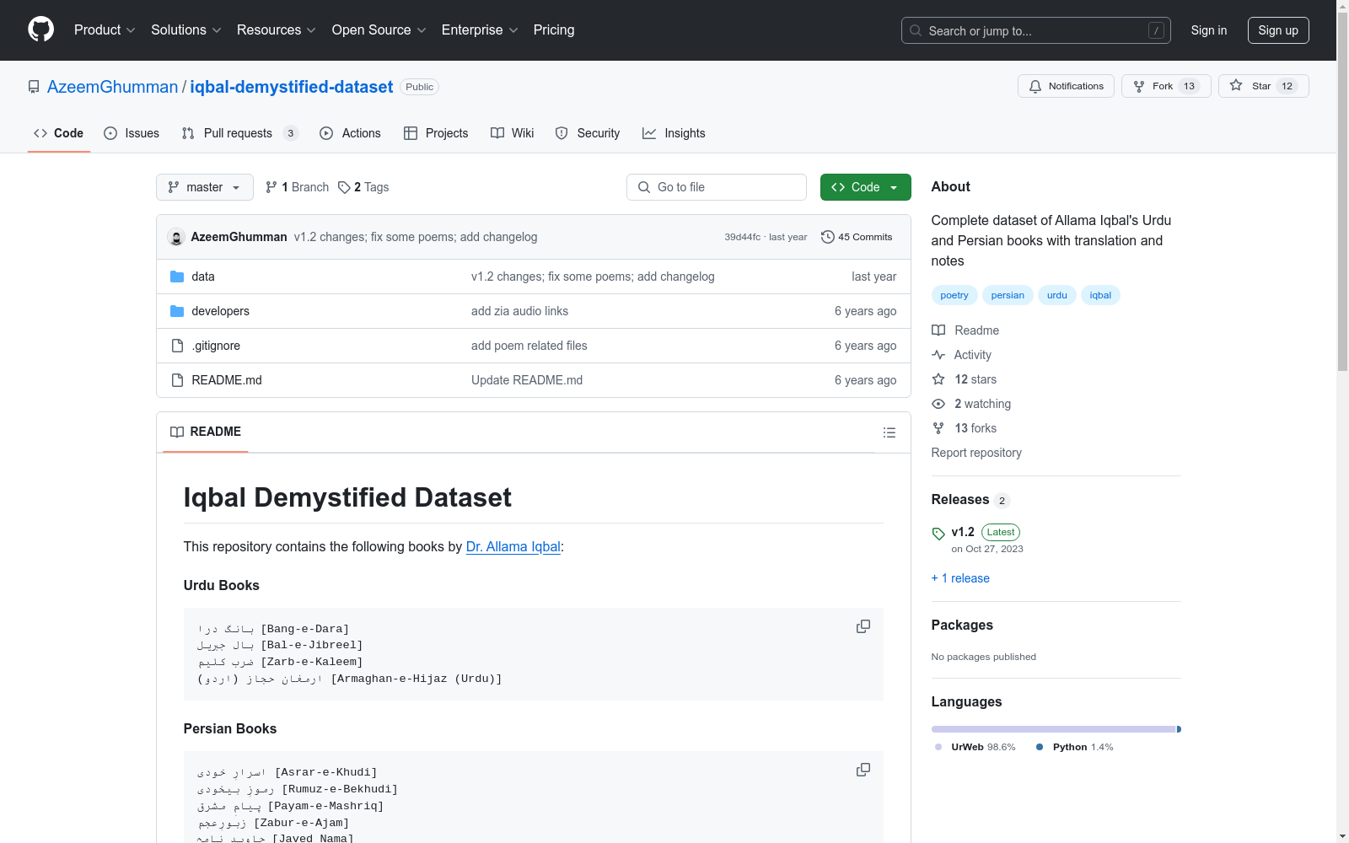Image resolution: width=1349 pixels, height=843 pixels.
Task: Click the Notifications bell icon
Action: 1035,86
